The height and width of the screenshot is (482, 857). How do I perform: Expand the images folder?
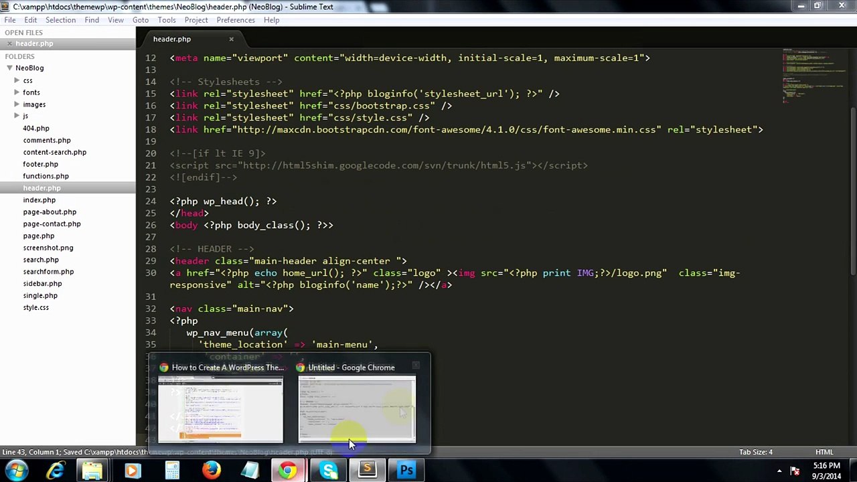[17, 104]
